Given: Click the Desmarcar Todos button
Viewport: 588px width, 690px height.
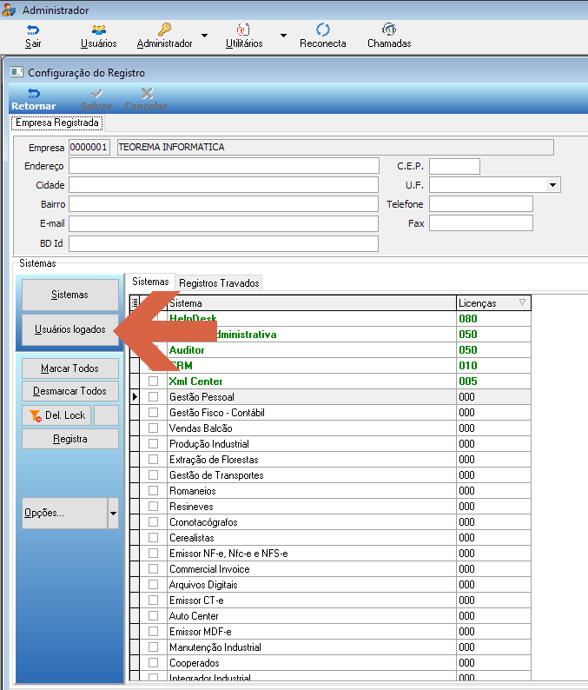Looking at the screenshot, I should [x=70, y=391].
